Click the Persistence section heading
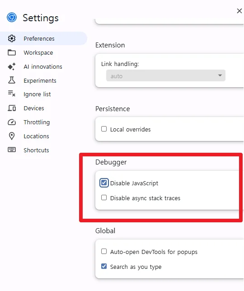This screenshot has width=244, height=291. [x=113, y=109]
